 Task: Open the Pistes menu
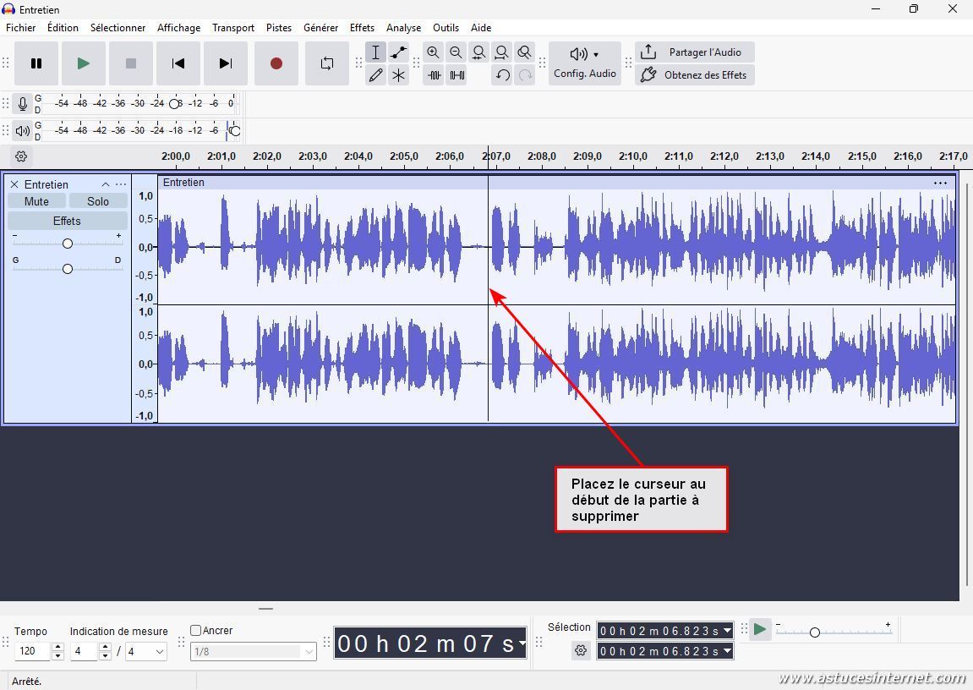pos(279,28)
